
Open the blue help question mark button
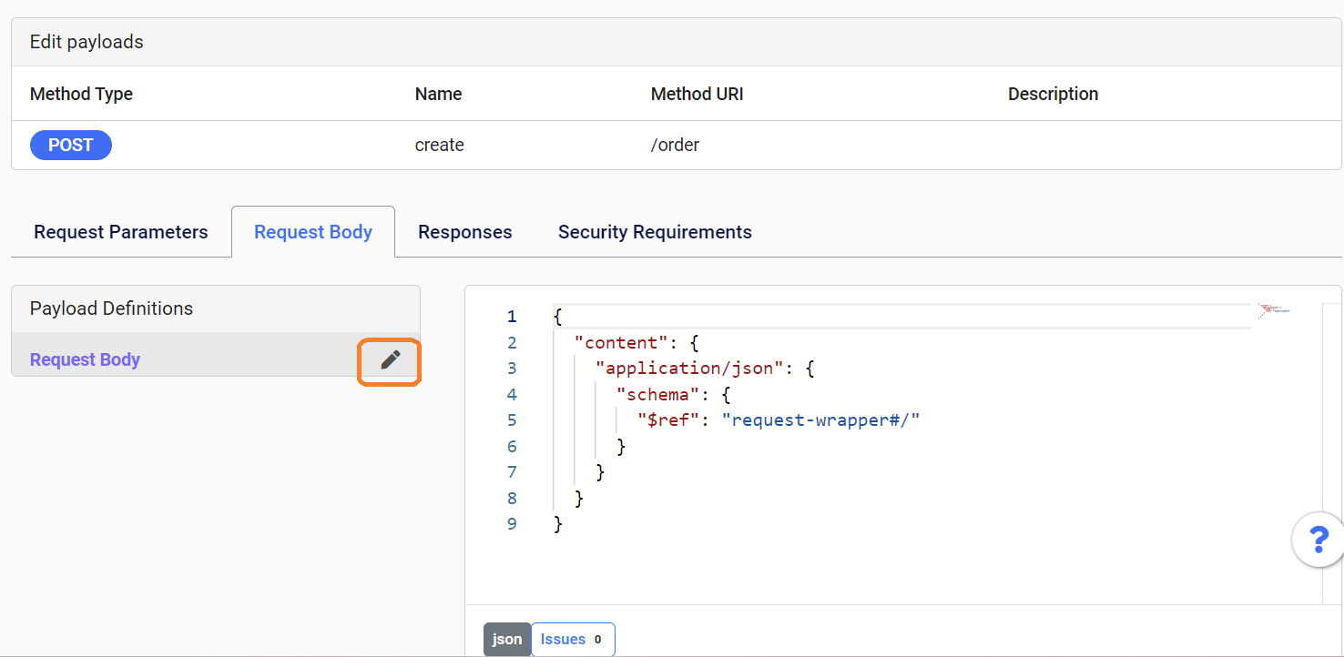(x=1319, y=540)
